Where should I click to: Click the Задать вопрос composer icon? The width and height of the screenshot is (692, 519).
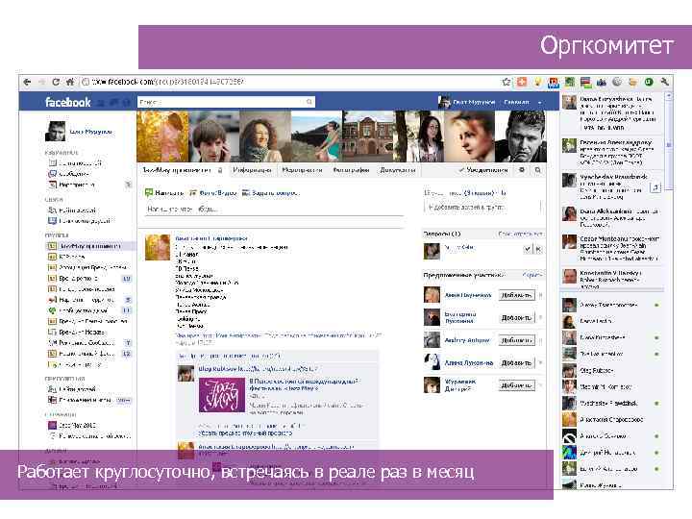(246, 193)
